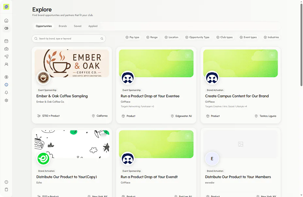Open 'Distribute Our Product to Your Members' title
Viewport: 303px width, 197px height.
pyautogui.click(x=238, y=177)
